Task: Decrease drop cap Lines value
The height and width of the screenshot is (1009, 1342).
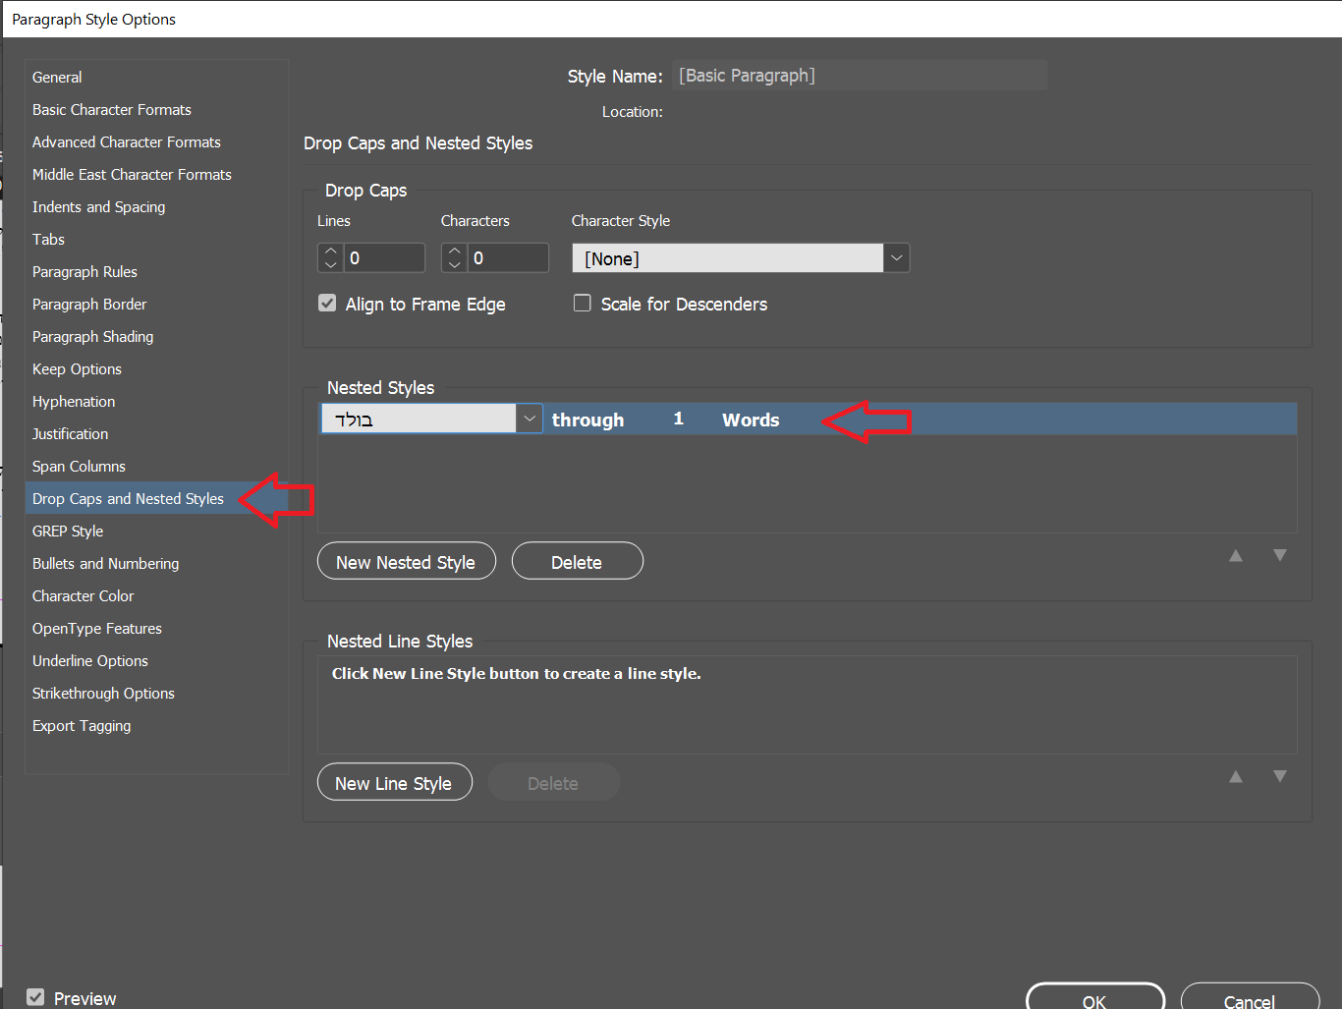Action: click(331, 264)
